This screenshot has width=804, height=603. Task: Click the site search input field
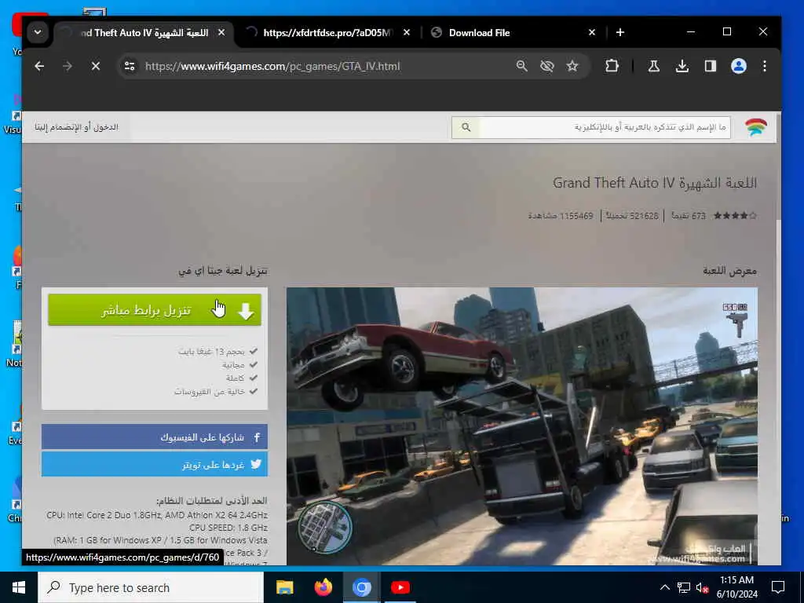click(x=604, y=127)
